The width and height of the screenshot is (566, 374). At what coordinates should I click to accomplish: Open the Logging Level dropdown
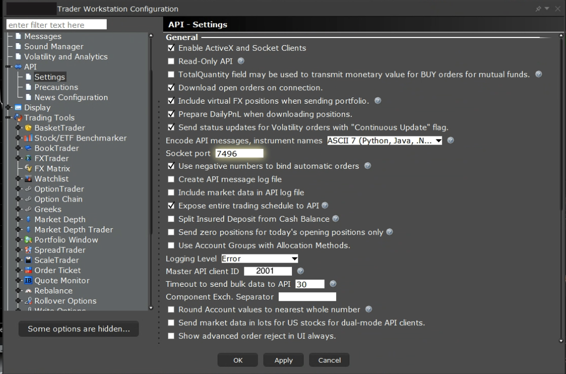pos(259,259)
